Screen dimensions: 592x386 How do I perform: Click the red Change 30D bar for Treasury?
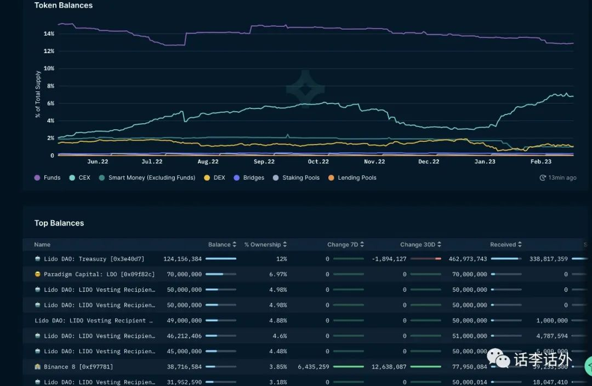click(426, 258)
